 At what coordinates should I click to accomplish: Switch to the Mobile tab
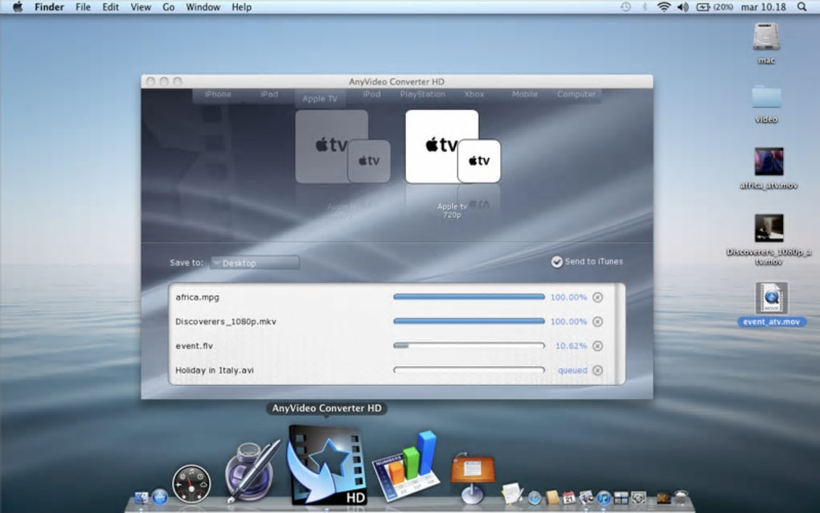point(524,95)
